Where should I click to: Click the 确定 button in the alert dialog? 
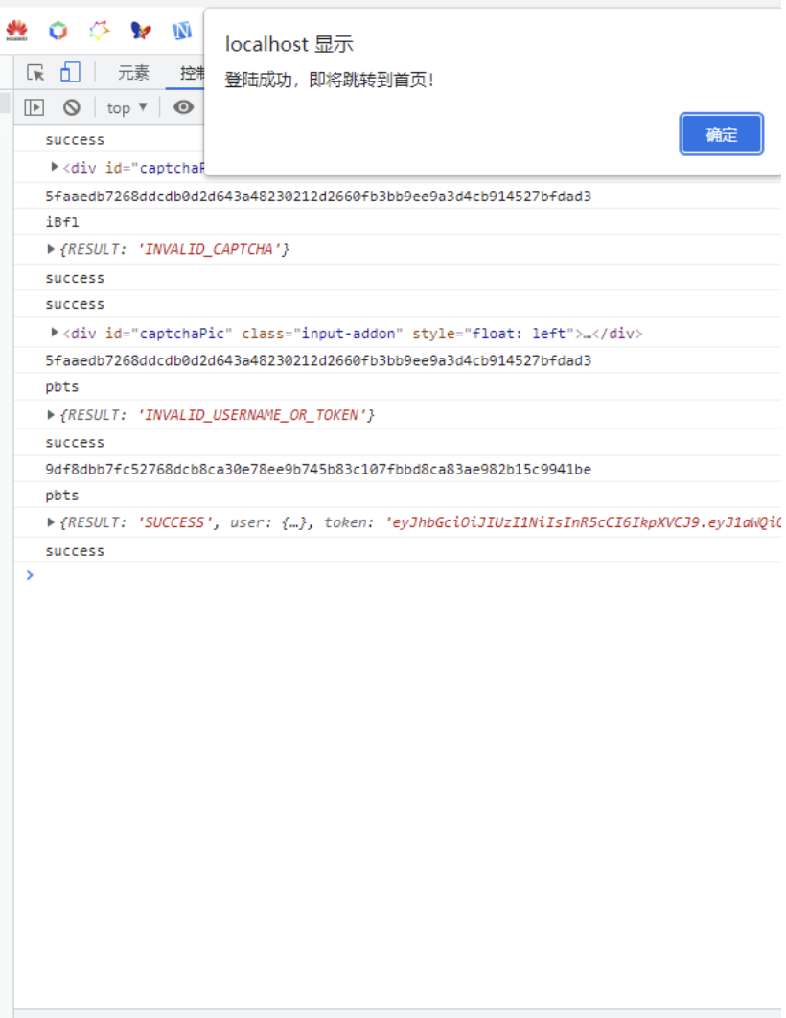[x=721, y=134]
